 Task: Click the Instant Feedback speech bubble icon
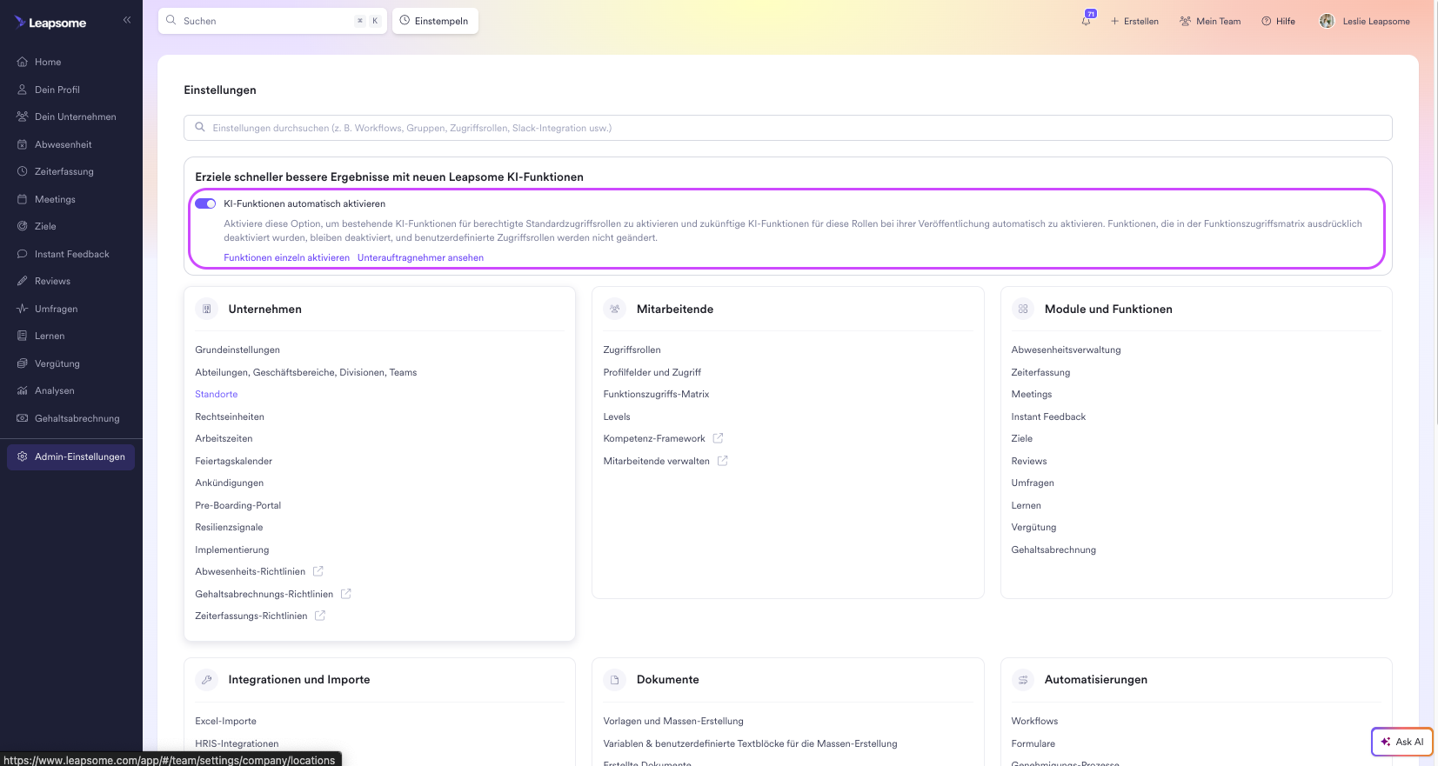pyautogui.click(x=23, y=254)
